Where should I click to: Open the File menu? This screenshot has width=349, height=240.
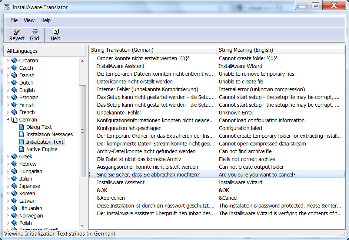point(14,20)
